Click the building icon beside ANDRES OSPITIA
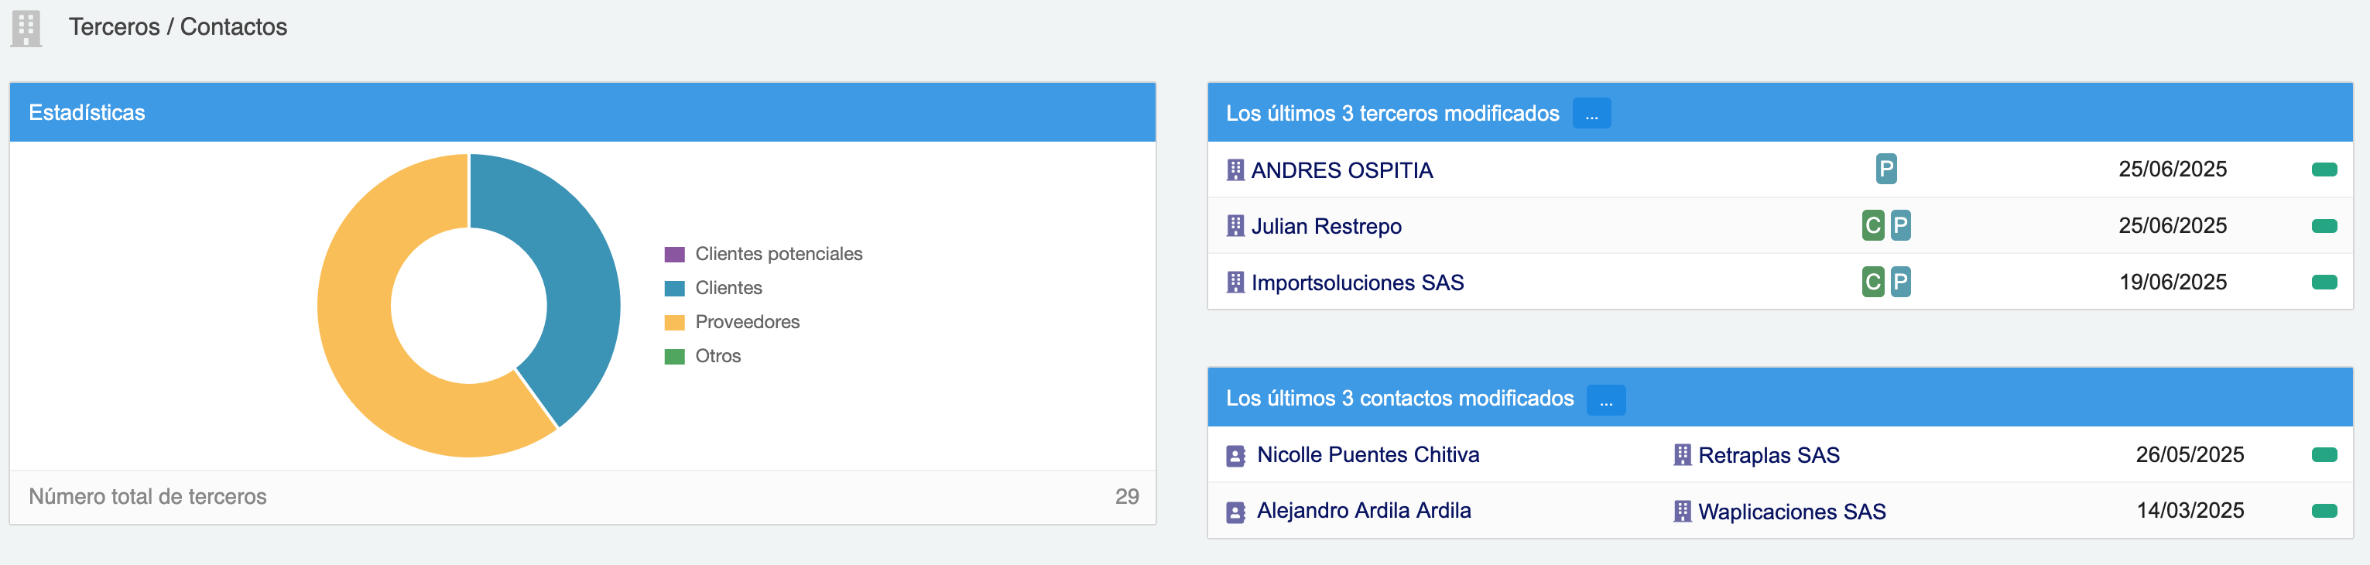Screen dimensions: 2370x565 tap(1235, 170)
